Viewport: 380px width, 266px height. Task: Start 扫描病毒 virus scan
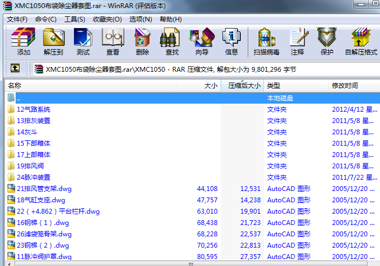[x=266, y=41]
